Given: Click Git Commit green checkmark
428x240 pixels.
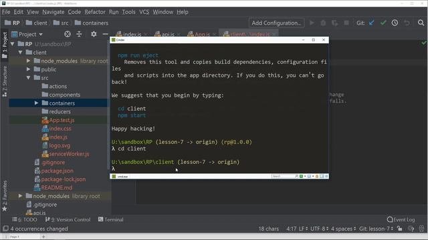Looking at the screenshot, I should pyautogui.click(x=383, y=23).
